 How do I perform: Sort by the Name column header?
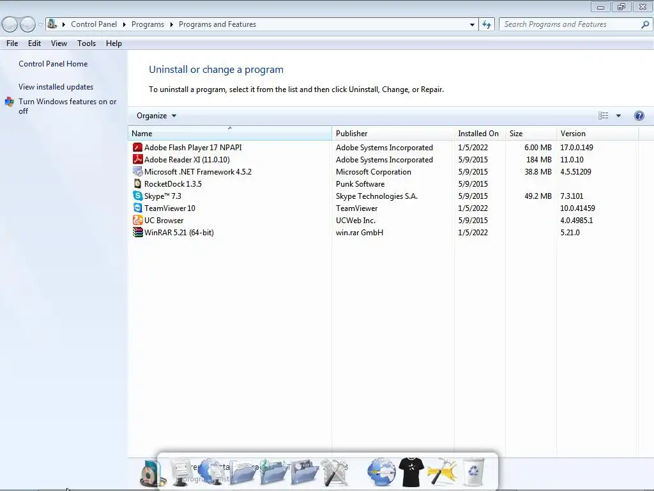pos(229,133)
